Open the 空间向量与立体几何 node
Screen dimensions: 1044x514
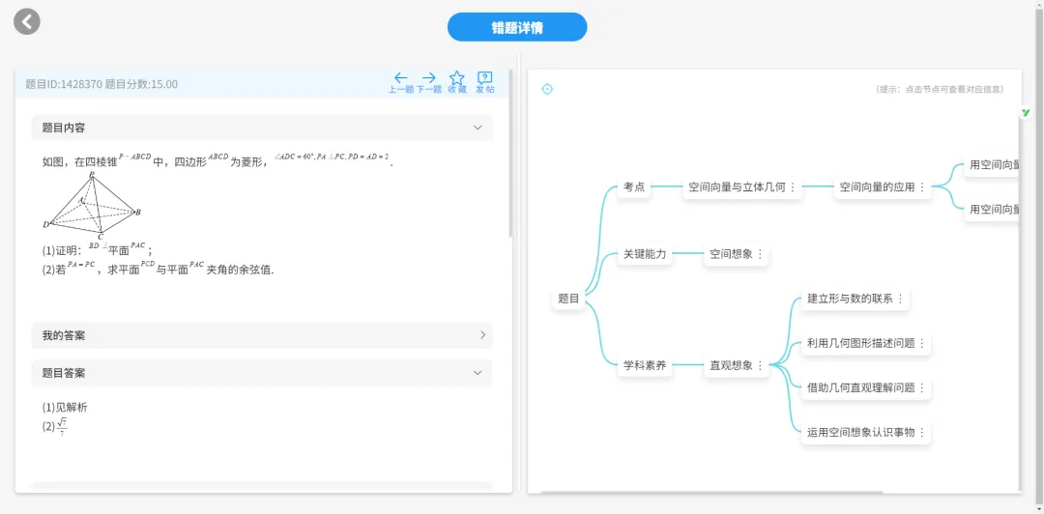[x=742, y=187]
